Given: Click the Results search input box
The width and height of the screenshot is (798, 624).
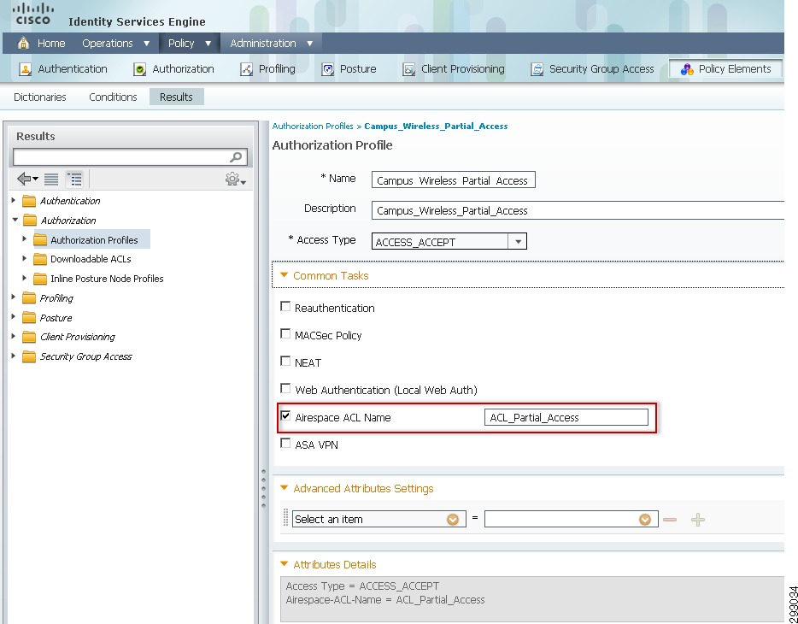Looking at the screenshot, I should [130, 157].
